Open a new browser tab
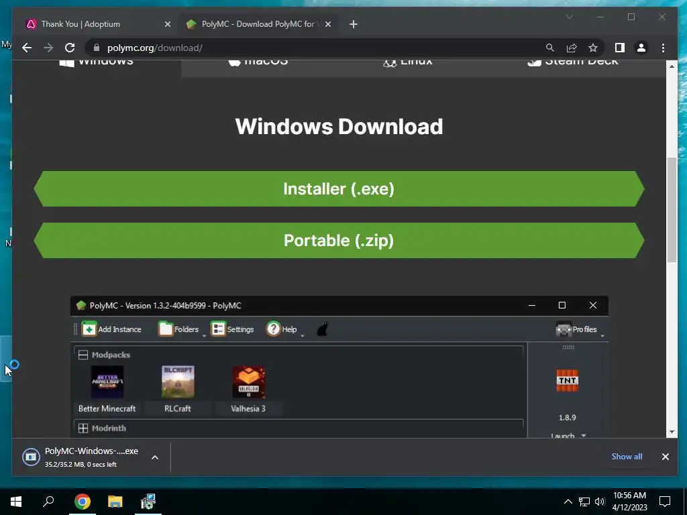 [x=354, y=24]
